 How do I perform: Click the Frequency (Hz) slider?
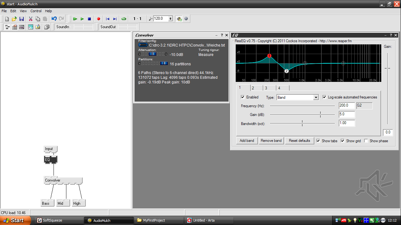coord(302,106)
